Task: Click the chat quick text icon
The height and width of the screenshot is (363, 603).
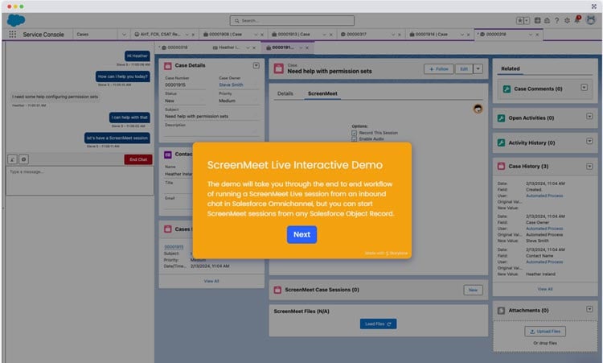Action: pyautogui.click(x=12, y=159)
